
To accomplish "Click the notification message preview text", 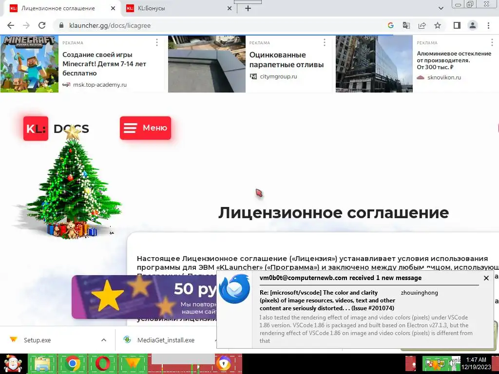I will tap(366, 329).
